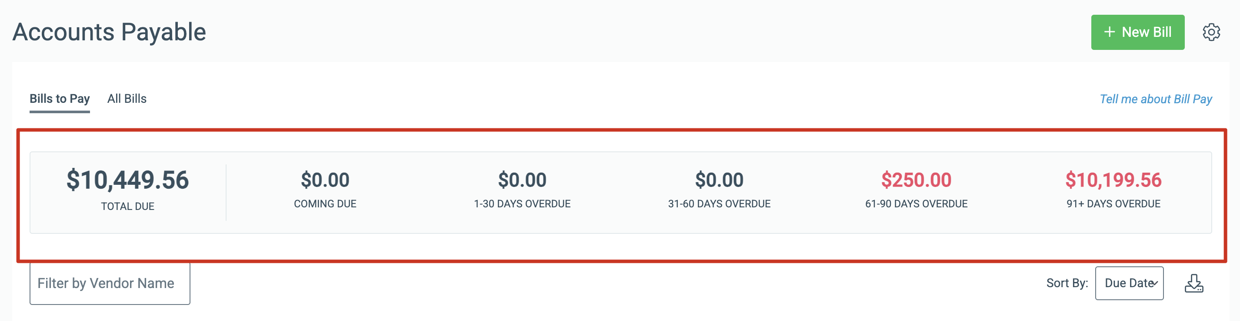Click the 31-60 DAYS OVERDUE label
Screen dimensions: 1240x321
pos(719,204)
